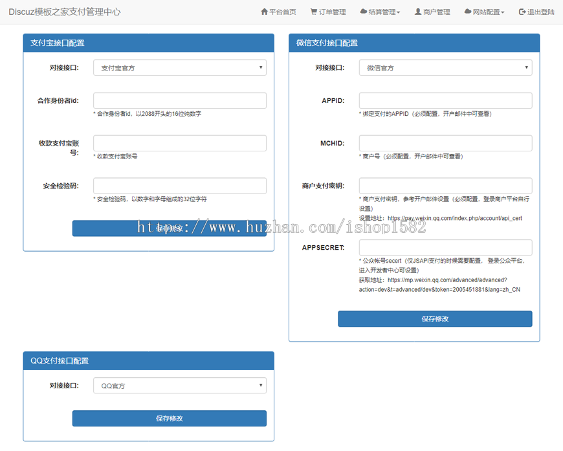563x451 pixels.
Task: Focus the APPSECRET input field
Action: point(446,247)
